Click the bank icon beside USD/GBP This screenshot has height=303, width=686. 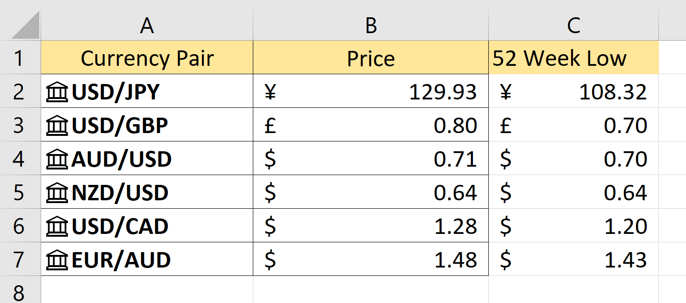[x=57, y=125]
